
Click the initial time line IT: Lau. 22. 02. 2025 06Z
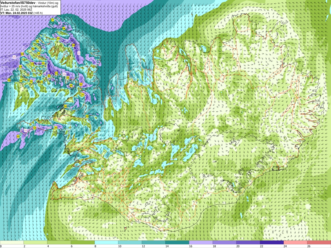tap(16, 10)
